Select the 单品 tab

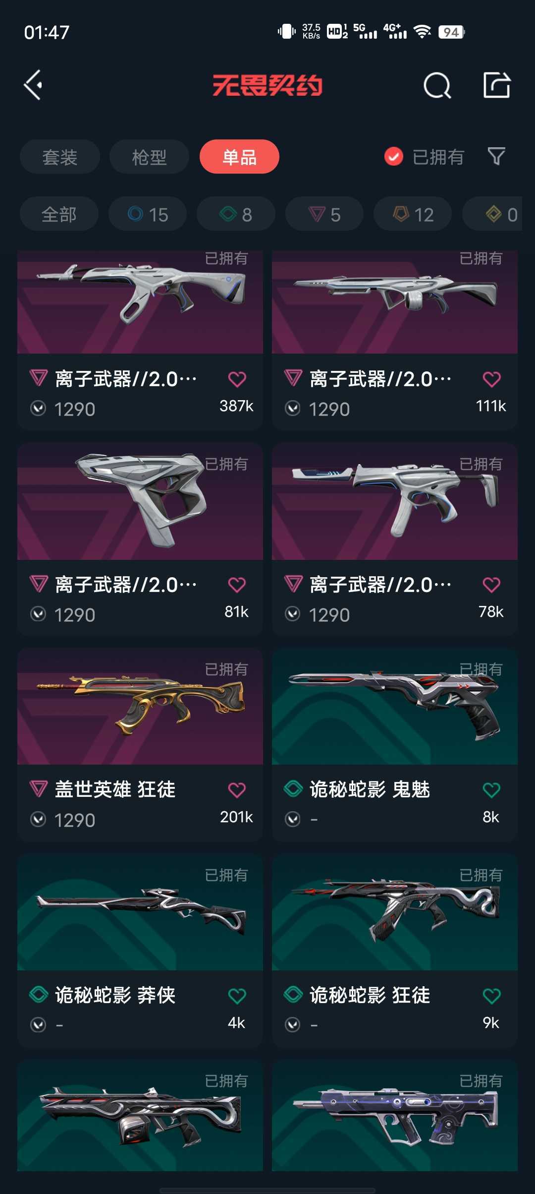[239, 157]
